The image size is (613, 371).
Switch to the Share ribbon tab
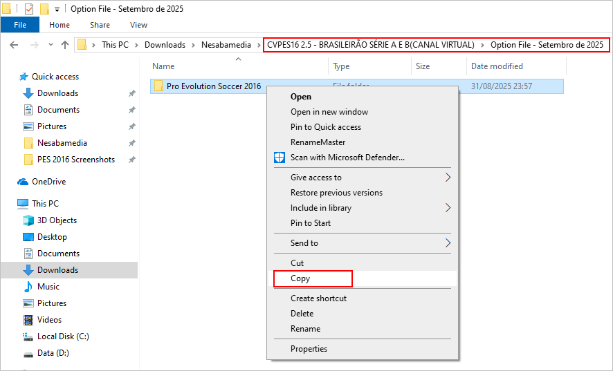(x=100, y=25)
